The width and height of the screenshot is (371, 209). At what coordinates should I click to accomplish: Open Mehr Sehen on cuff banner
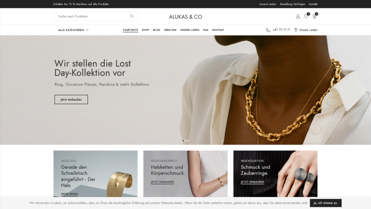coord(69,194)
